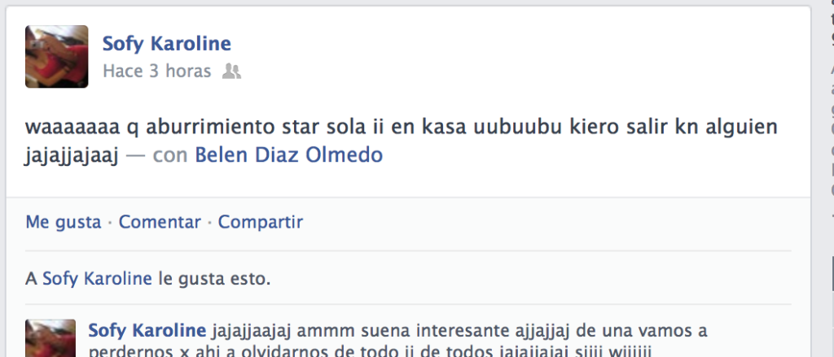
Task: Click the comment's second line starting 'perdernos'
Action: point(370,351)
